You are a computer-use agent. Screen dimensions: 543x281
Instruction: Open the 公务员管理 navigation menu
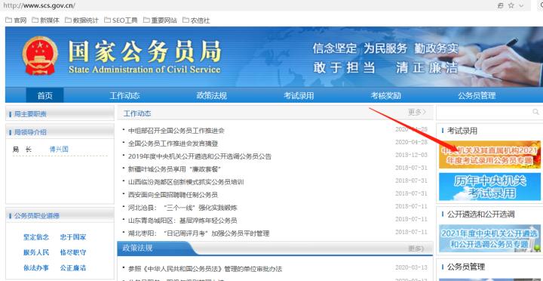[x=477, y=95]
